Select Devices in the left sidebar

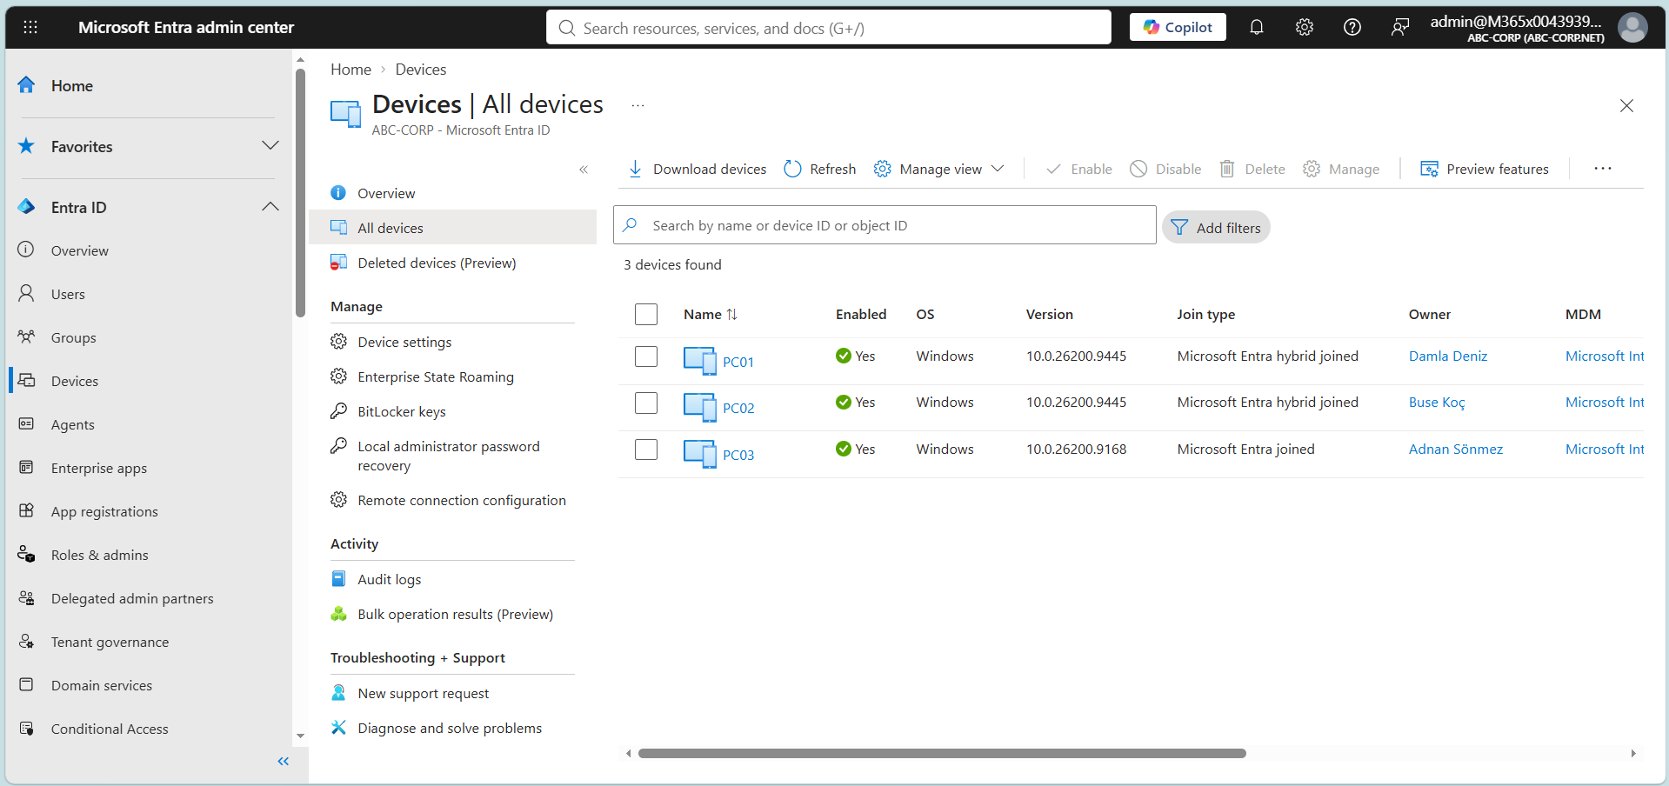tap(74, 381)
